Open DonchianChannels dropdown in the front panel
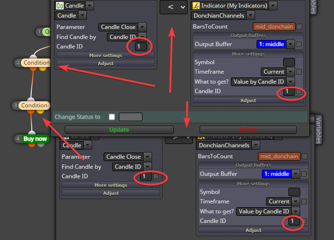 click(x=251, y=16)
